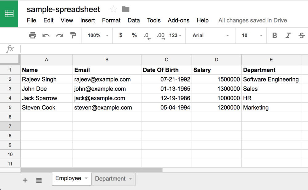The width and height of the screenshot is (308, 190).
Task: Select the john@example.com cell
Action: point(107,89)
